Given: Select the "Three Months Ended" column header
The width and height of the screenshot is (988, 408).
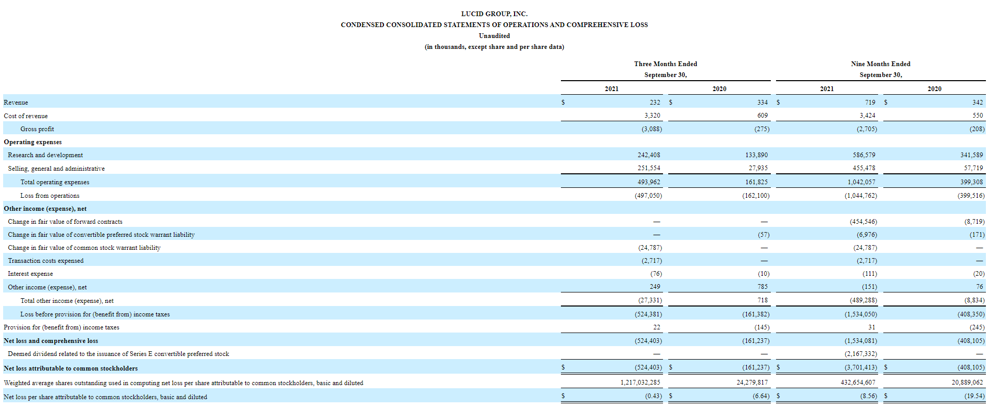Looking at the screenshot, I should point(665,64).
